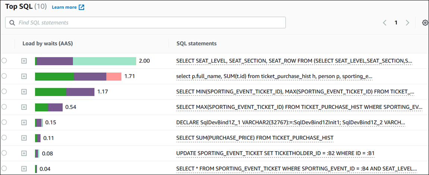Open the Learn more link

(x=64, y=7)
